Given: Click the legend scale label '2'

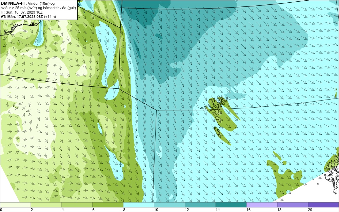Looking at the screenshot, I should [32, 210].
